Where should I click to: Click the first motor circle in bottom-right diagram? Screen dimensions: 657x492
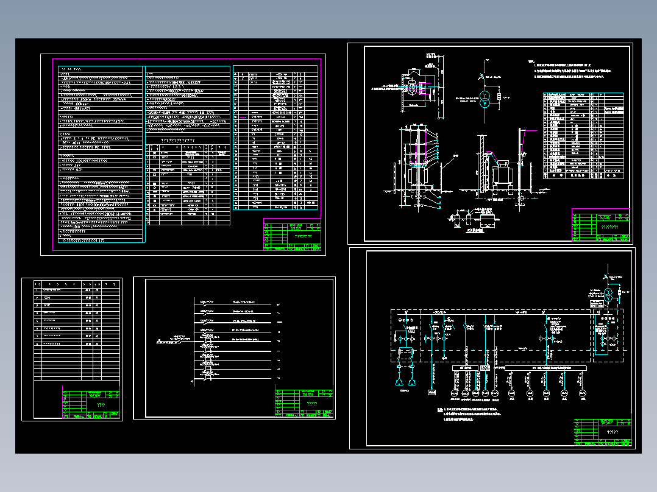[x=454, y=393]
